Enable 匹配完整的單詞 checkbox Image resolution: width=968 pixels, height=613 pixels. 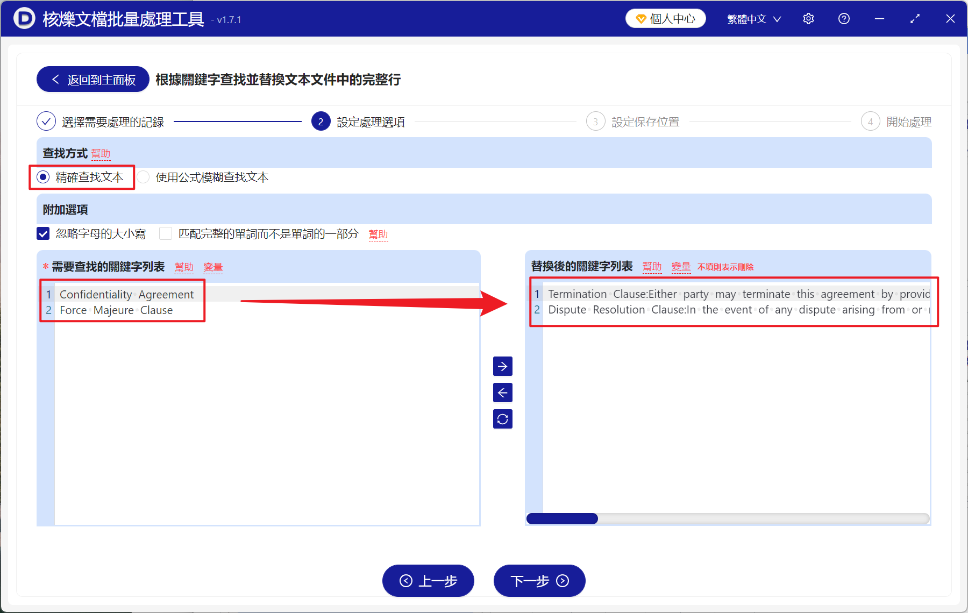[166, 233]
